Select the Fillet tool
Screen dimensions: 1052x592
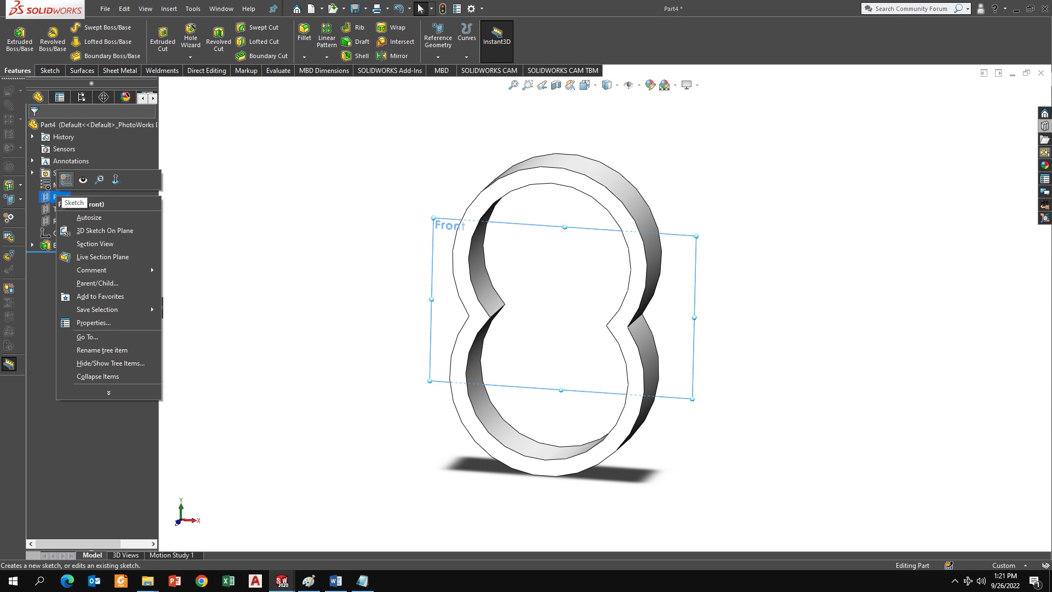(x=304, y=32)
